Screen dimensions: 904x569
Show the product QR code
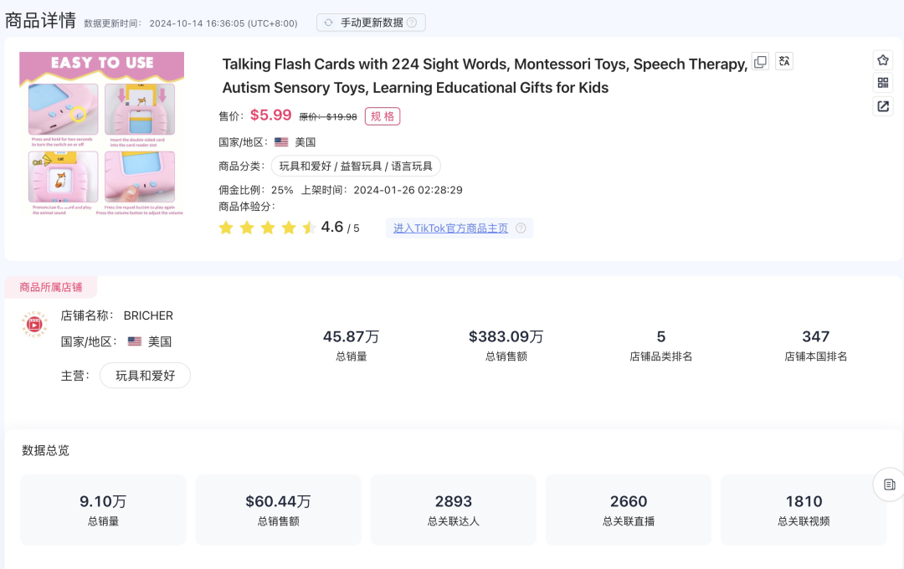click(x=883, y=83)
